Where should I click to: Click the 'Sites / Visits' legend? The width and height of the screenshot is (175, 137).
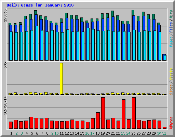(x=171, y=82)
